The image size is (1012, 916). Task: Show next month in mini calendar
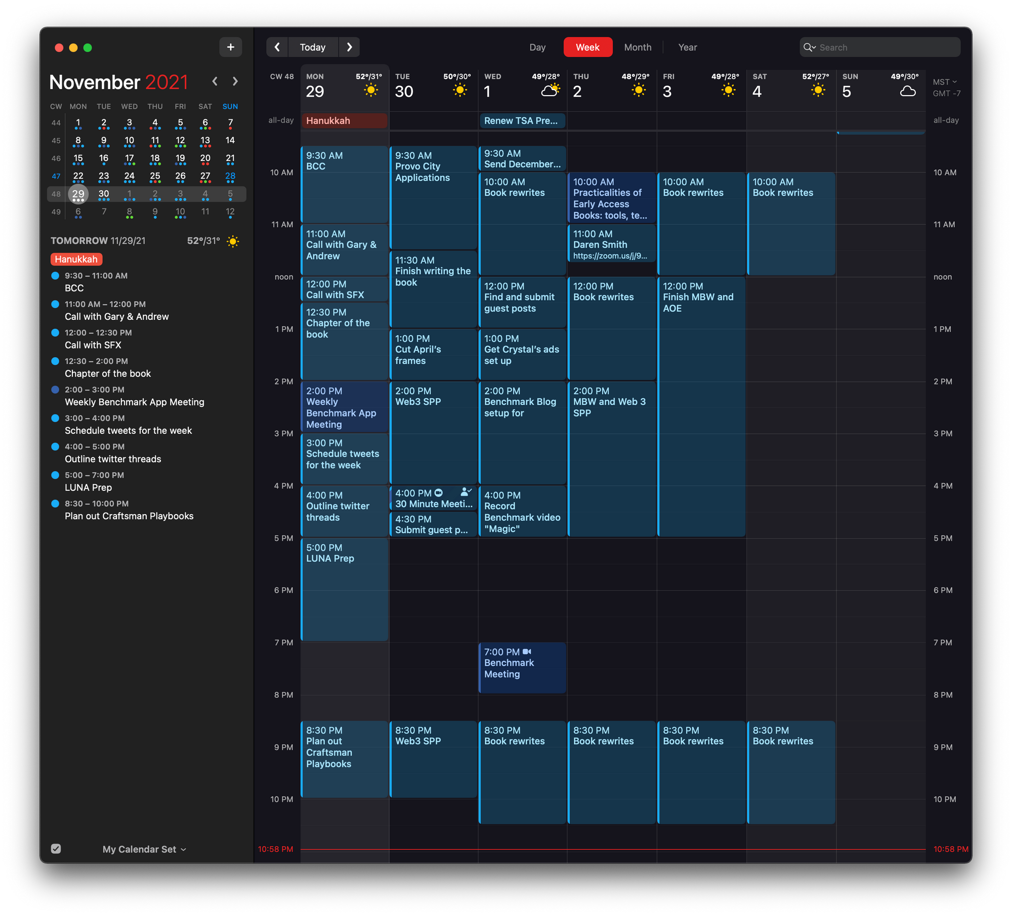pyautogui.click(x=235, y=81)
